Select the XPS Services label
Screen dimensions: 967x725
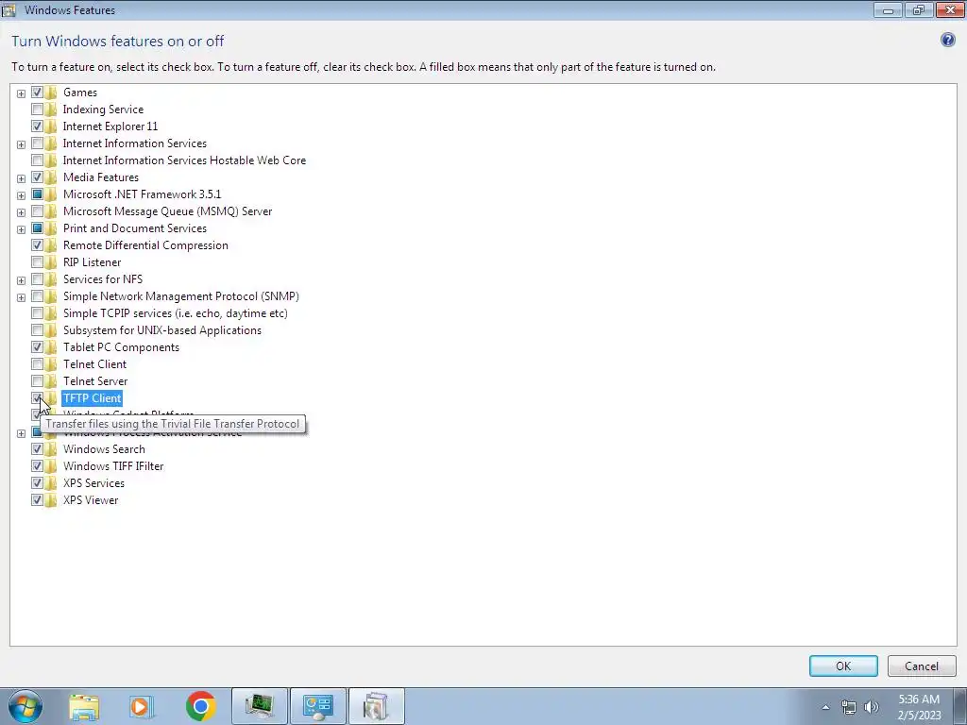[93, 483]
